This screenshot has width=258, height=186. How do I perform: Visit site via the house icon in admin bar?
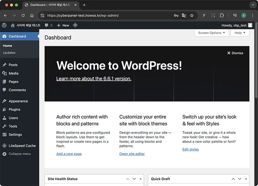click(13, 25)
